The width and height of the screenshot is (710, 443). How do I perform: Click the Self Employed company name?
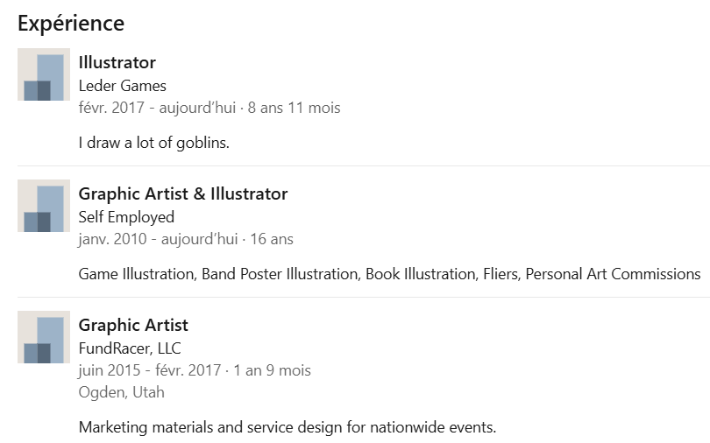tap(126, 217)
